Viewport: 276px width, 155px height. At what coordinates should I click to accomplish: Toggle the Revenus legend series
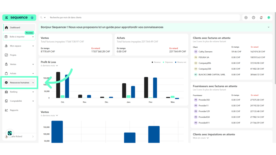click(156, 62)
